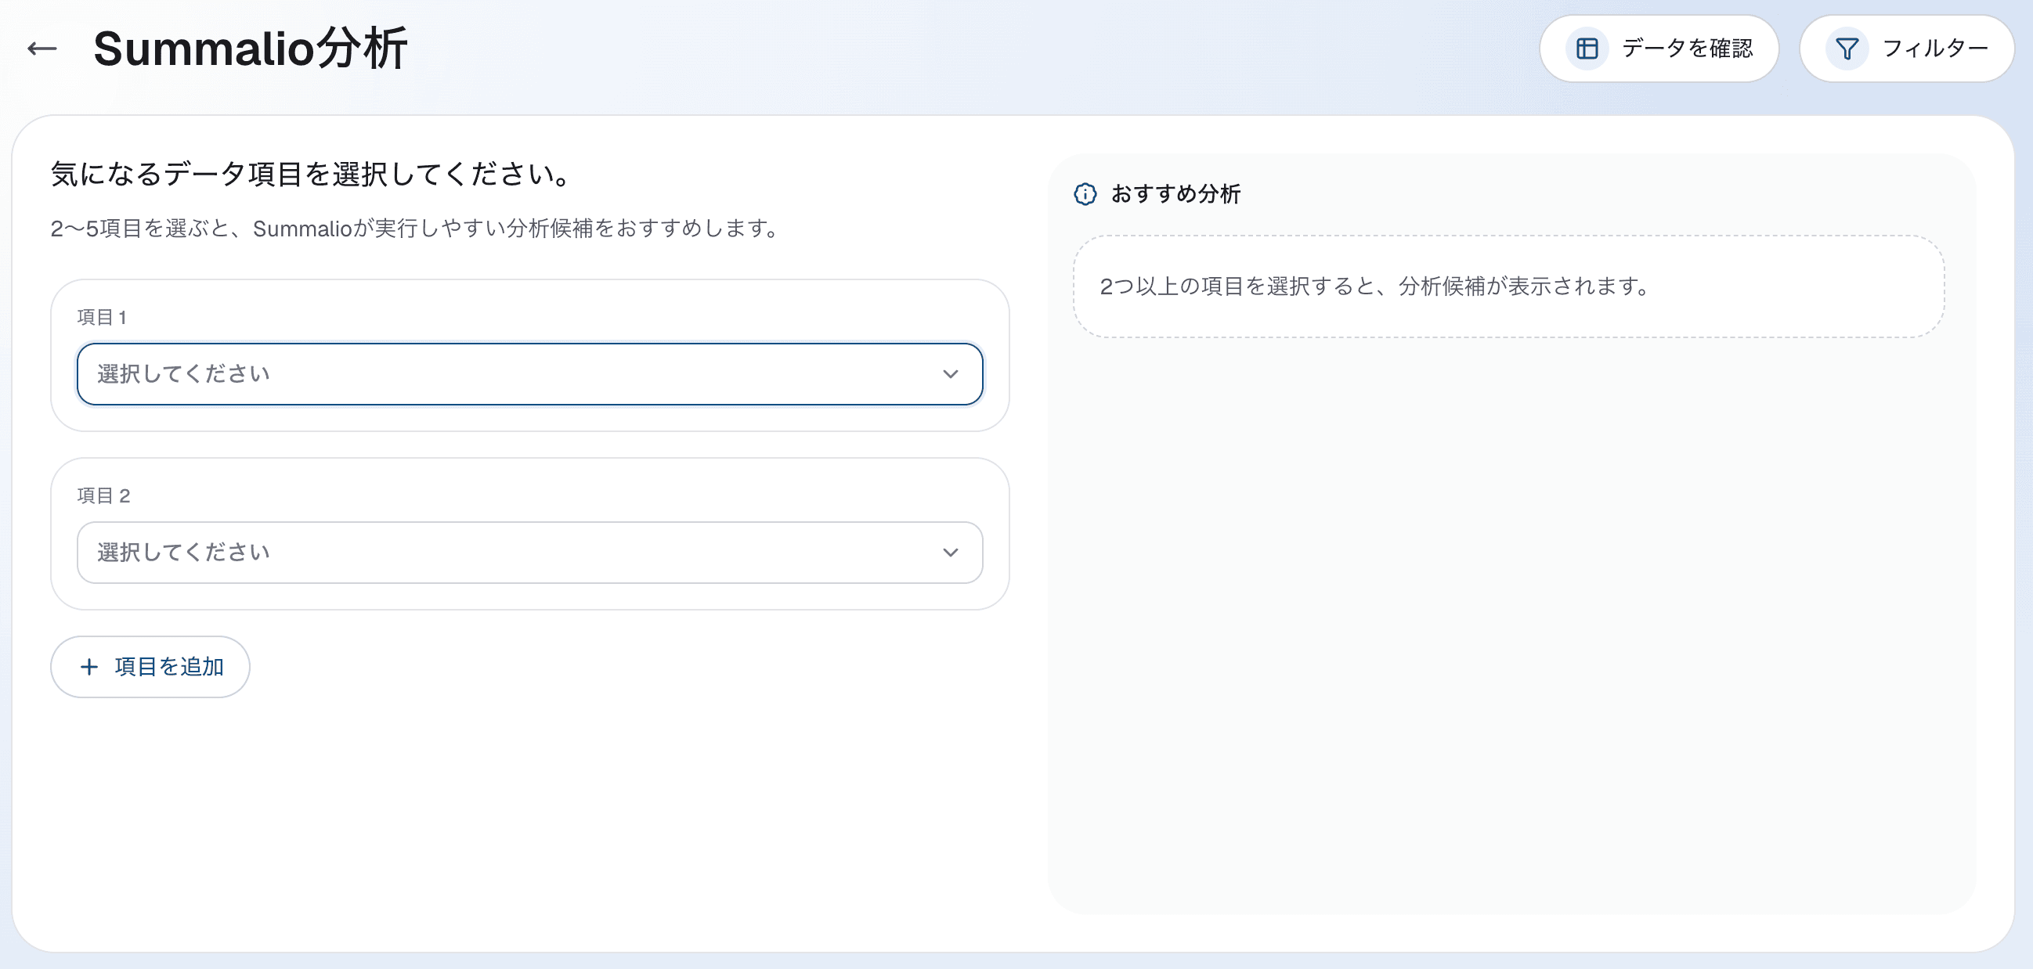Open the 項目 1 dropdown
The width and height of the screenshot is (2033, 969).
(529, 374)
